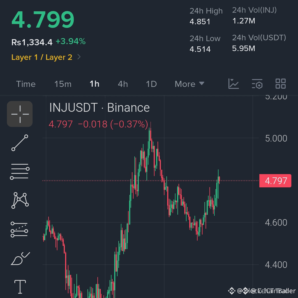This screenshot has width=298, height=298.
Task: Switch to the Time chart tab
Action: pos(26,84)
